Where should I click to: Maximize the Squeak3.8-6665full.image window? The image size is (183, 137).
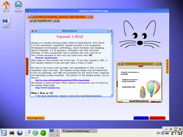164,11
